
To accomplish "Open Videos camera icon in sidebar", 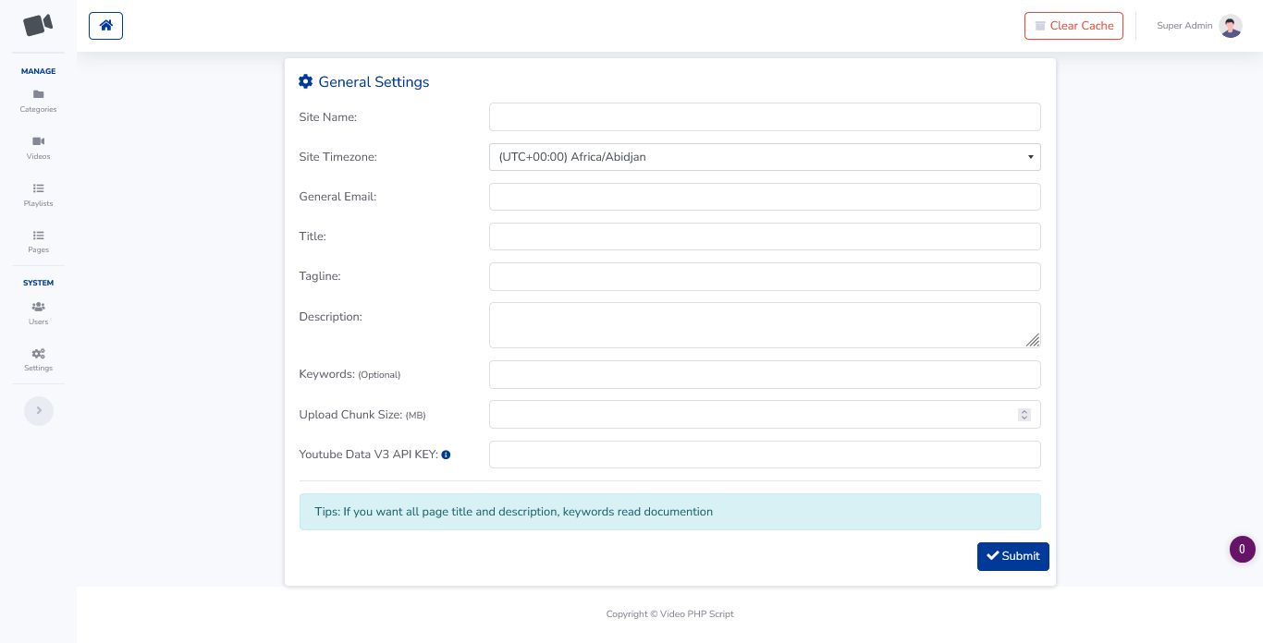I will pyautogui.click(x=38, y=141).
